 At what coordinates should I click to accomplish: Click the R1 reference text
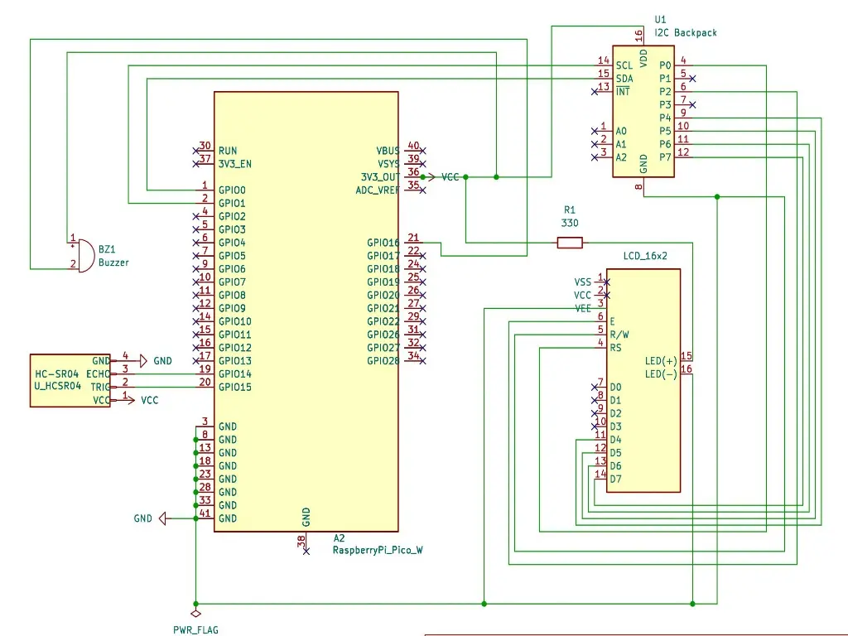coord(570,210)
